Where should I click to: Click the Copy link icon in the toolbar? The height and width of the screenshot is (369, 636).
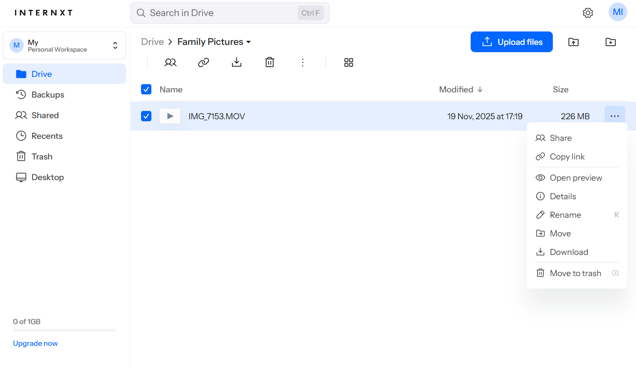[204, 62]
